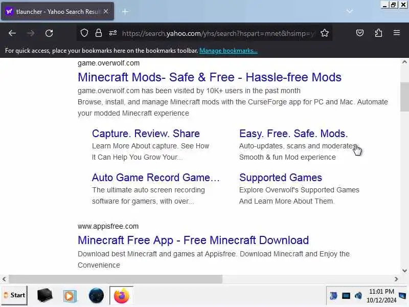Click the first system tray icon
This screenshot has width=409, height=307.
click(333, 296)
